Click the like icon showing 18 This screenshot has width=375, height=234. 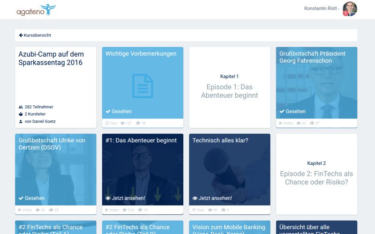138,123
